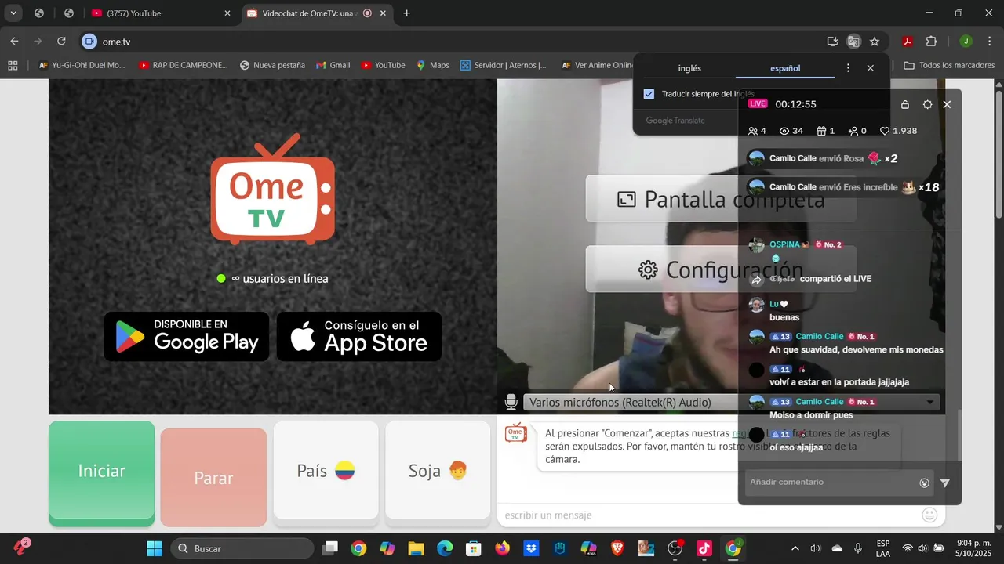Screen dimensions: 1004x564
Task: Open File Explorer from the taskbar
Action: (416, 548)
